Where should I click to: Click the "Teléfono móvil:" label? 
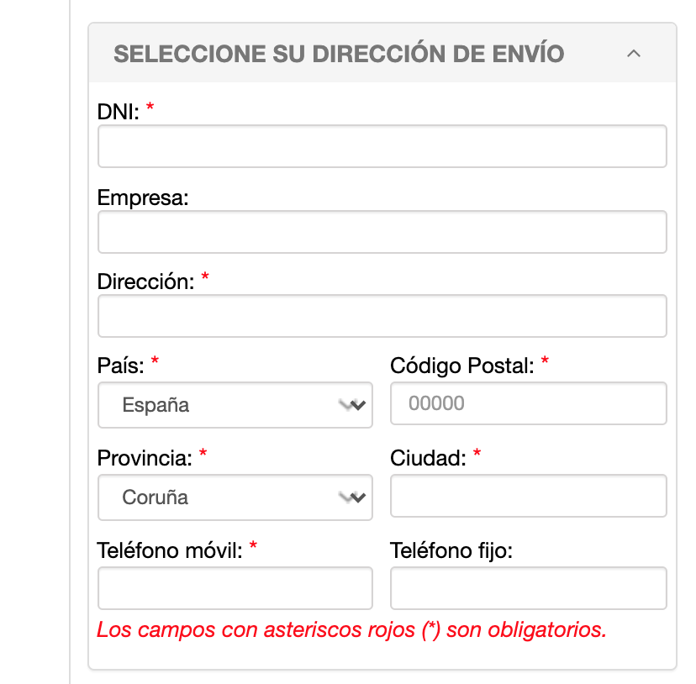tap(170, 550)
